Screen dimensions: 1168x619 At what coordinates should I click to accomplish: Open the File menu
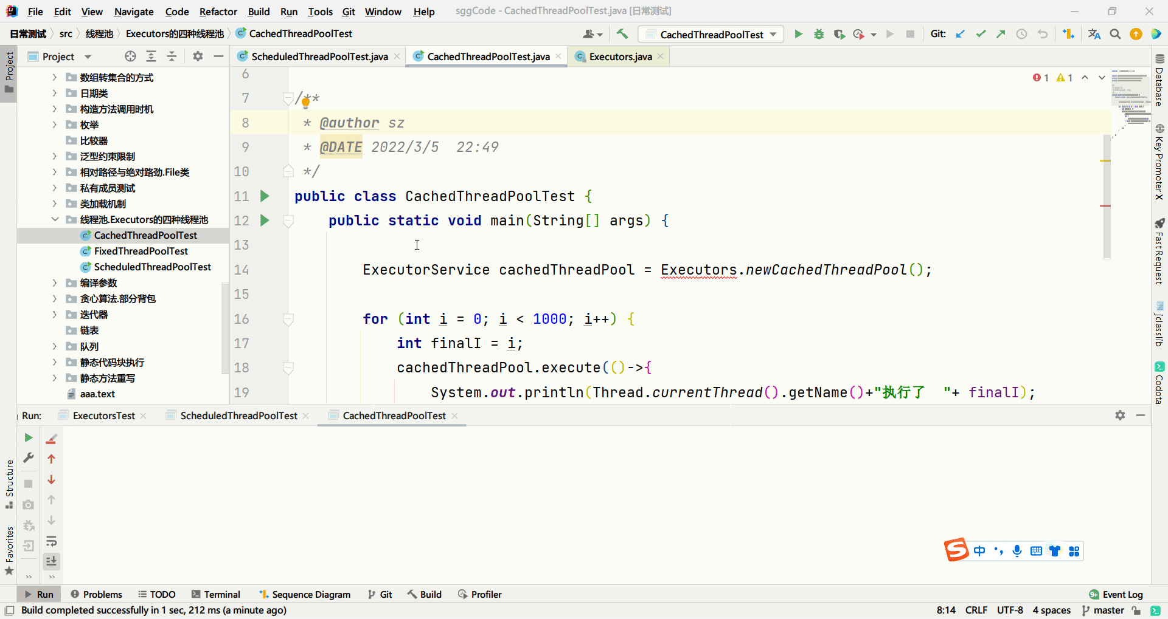[x=35, y=12]
